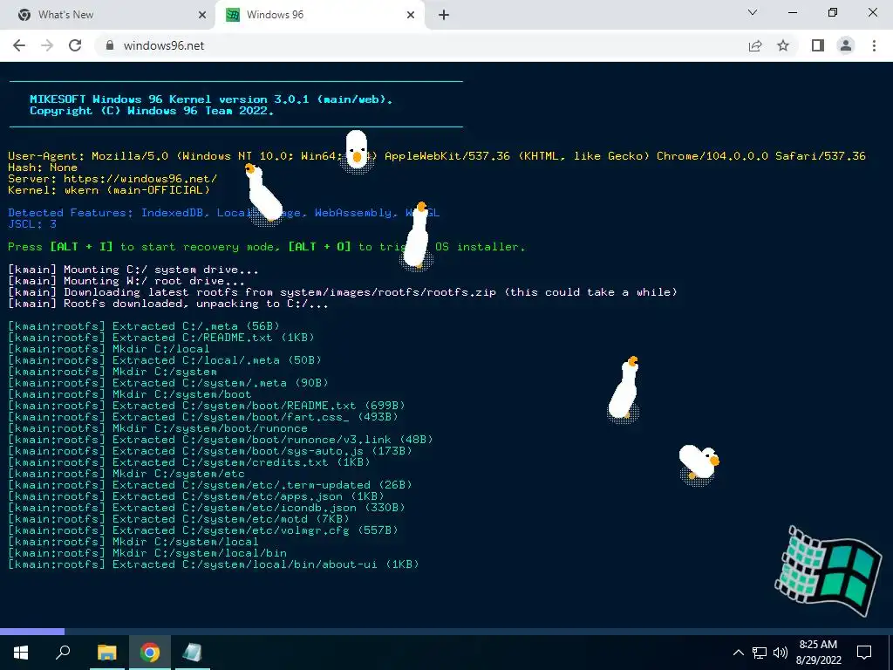Open Windows taskbar search
Viewport: 893px width, 670px height.
(x=63, y=653)
